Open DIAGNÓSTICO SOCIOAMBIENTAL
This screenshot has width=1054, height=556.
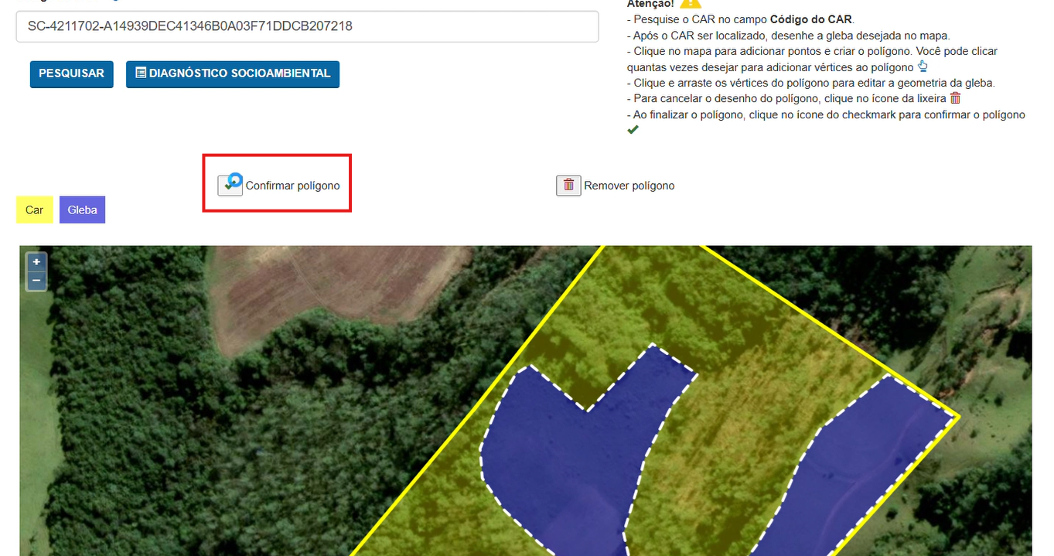tap(233, 74)
